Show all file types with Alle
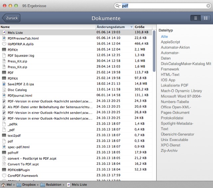 coord(164,37)
